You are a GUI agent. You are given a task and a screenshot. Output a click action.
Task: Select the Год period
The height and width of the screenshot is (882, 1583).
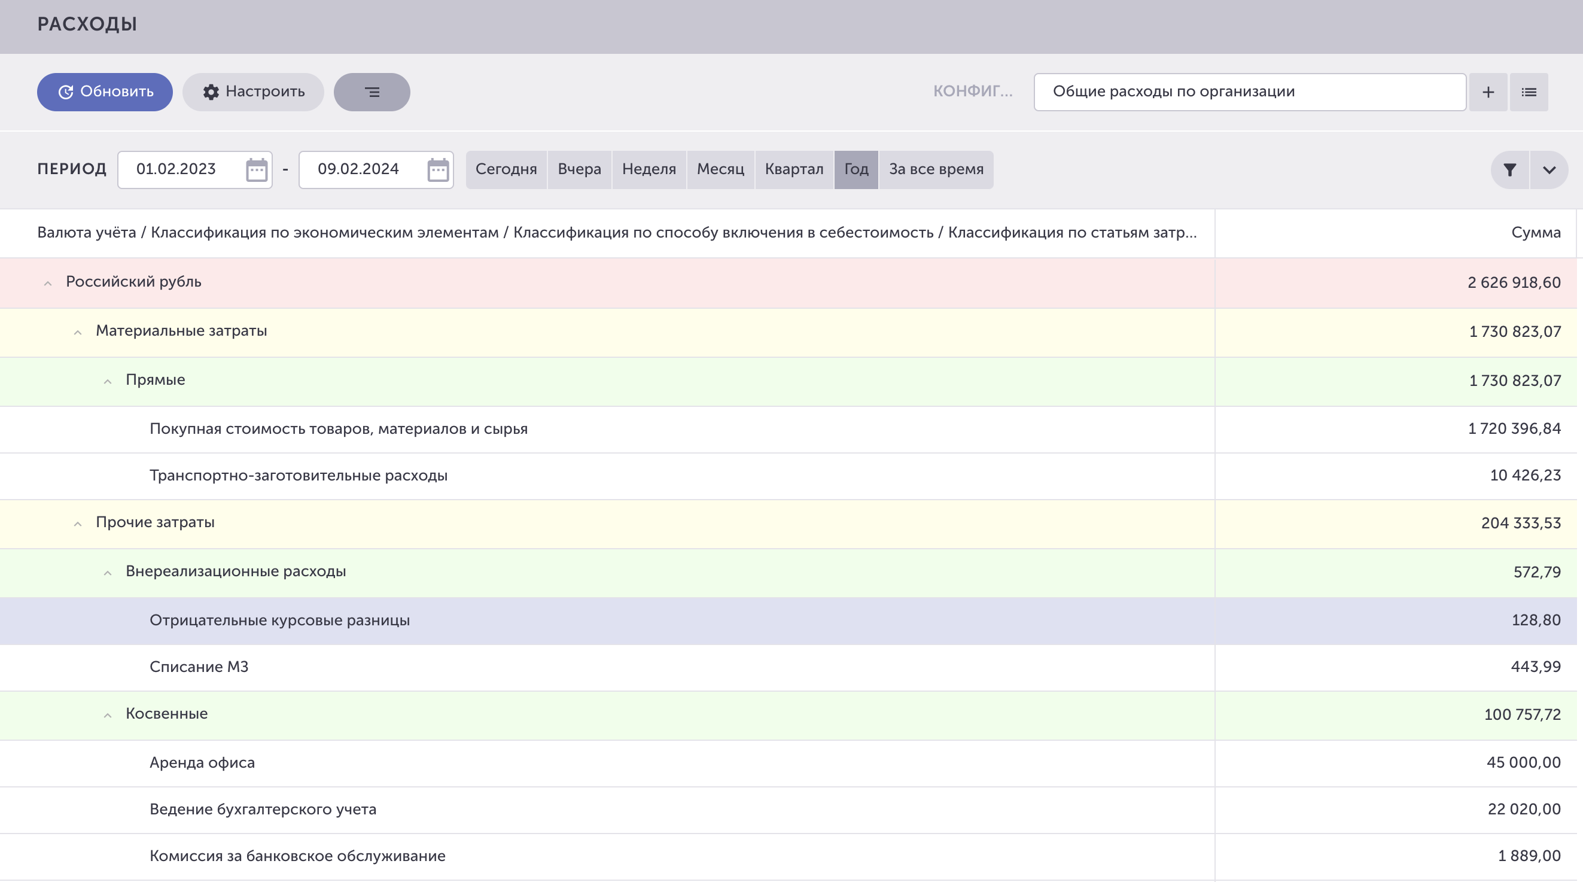(x=856, y=170)
